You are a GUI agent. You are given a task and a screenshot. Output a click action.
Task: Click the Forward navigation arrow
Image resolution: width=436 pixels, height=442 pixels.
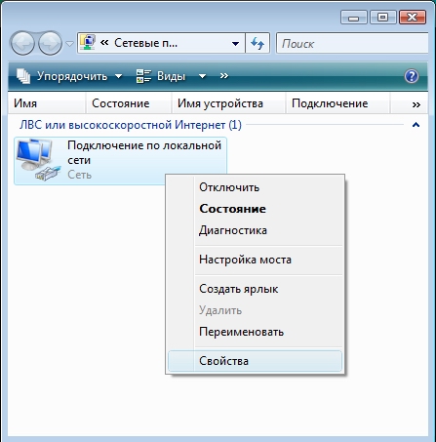(50, 43)
